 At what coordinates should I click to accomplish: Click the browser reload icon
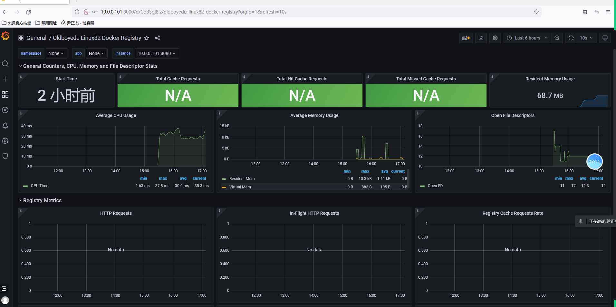28,12
